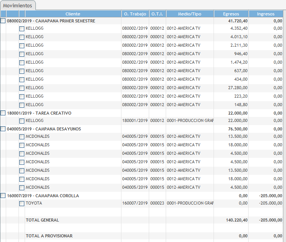Image resolution: width=286 pixels, height=242 pixels.
Task: Check the TOYOTA row checkbox
Action: click(22, 203)
